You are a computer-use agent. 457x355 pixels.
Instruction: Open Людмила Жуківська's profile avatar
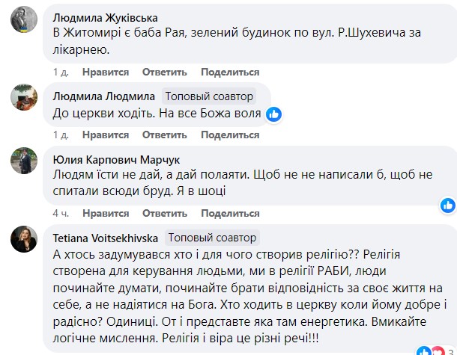(x=24, y=19)
